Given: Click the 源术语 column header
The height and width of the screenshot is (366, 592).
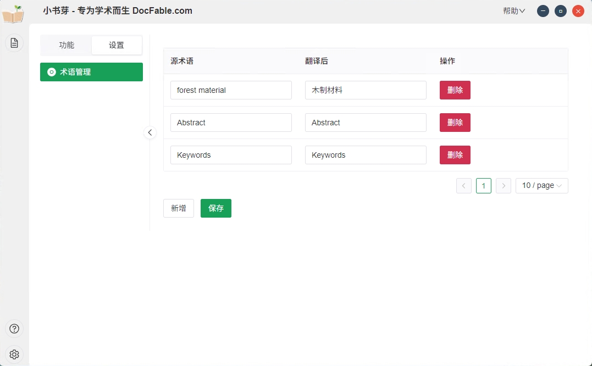Looking at the screenshot, I should tap(182, 61).
